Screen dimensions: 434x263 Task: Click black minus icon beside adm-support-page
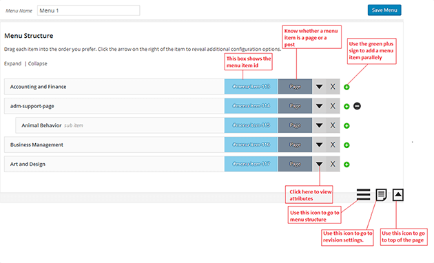coord(357,106)
